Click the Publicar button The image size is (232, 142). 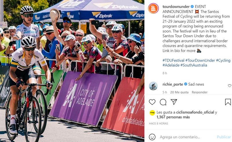(x=224, y=137)
